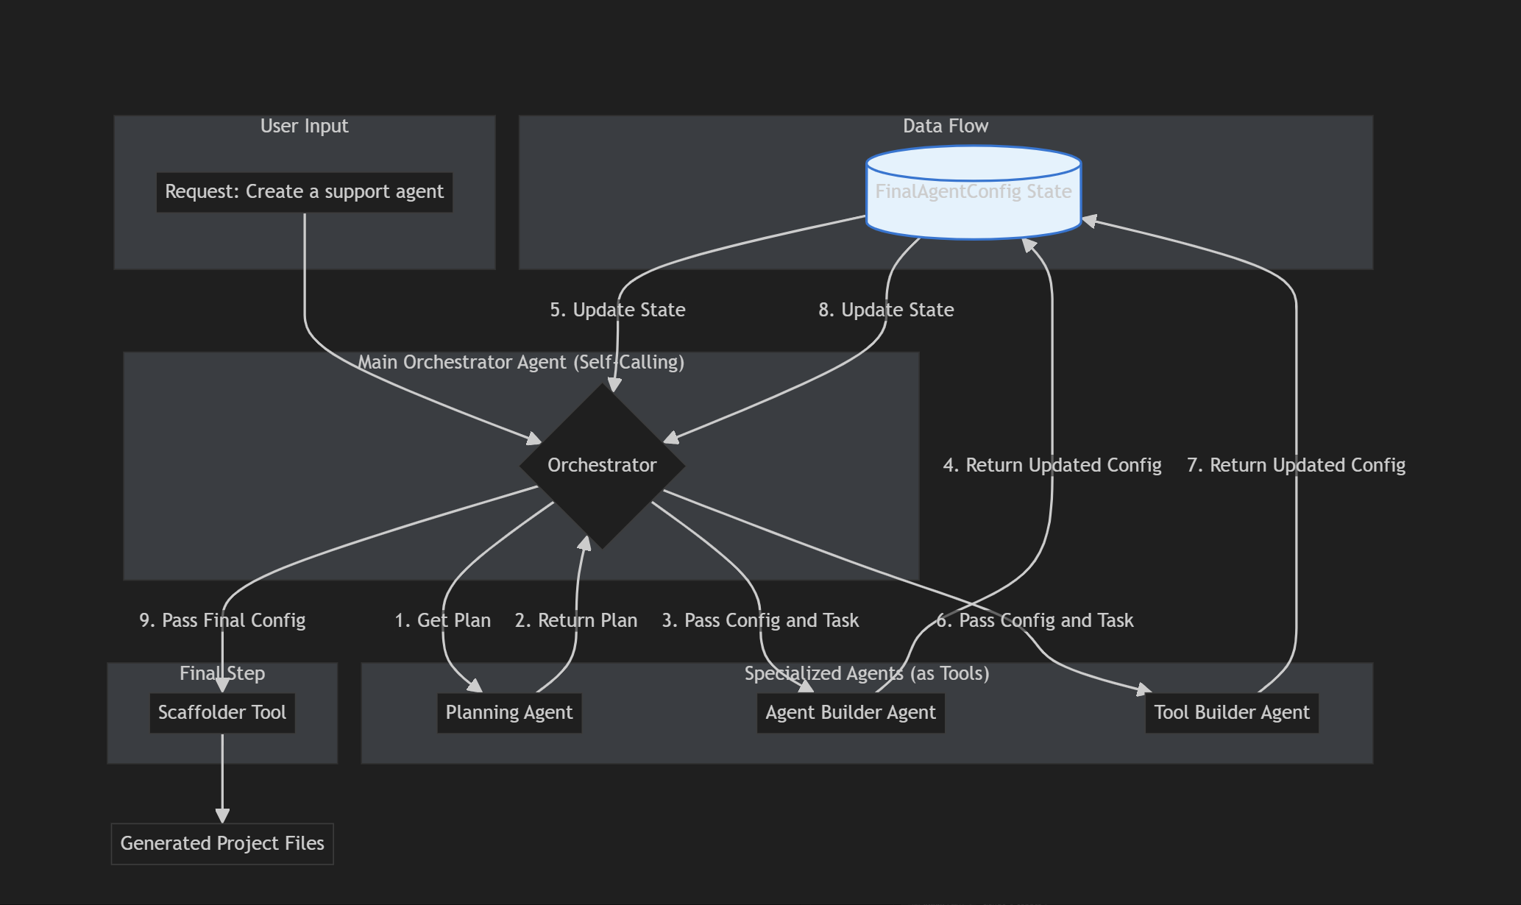This screenshot has height=905, width=1521.
Task: Select the '8. Update State' edge label
Action: [x=886, y=310]
